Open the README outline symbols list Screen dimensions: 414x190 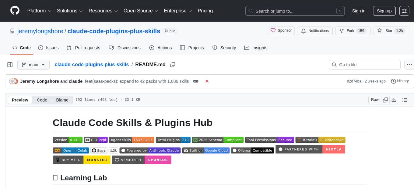click(x=405, y=100)
